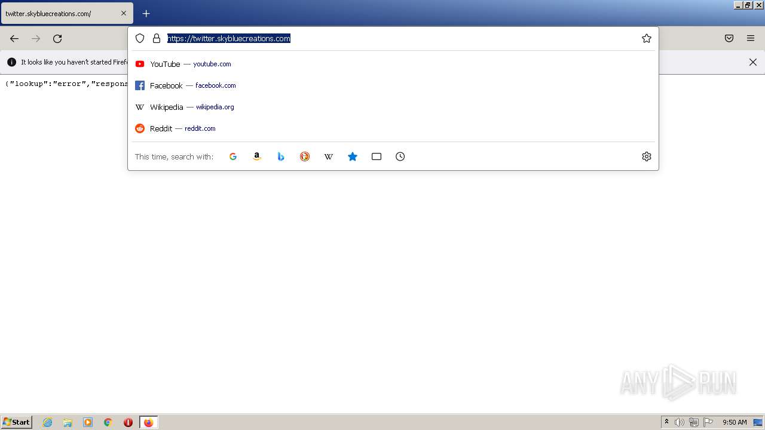Choose Facebook suggestion facebook.com
The width and height of the screenshot is (765, 430).
[x=393, y=85]
